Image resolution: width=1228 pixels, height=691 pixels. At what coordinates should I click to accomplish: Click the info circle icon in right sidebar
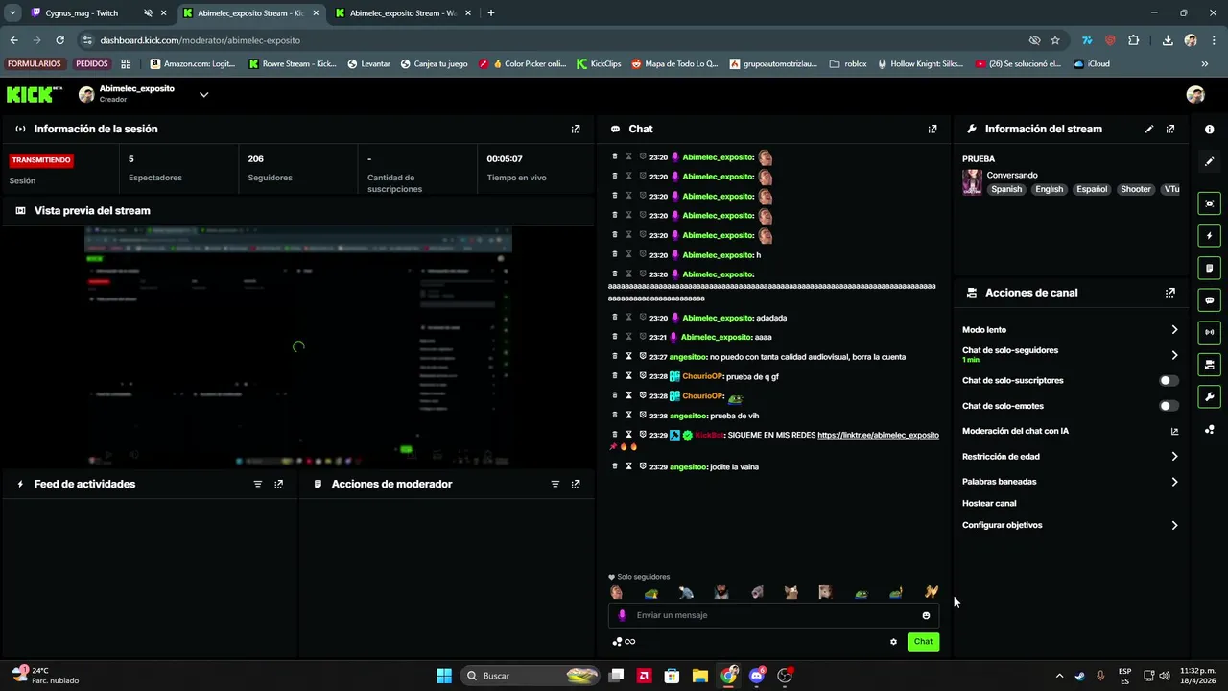click(x=1210, y=129)
